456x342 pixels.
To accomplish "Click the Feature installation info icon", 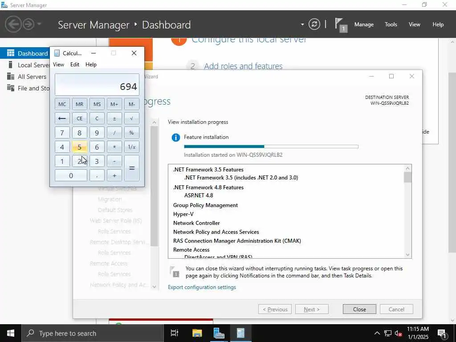I will [x=175, y=137].
